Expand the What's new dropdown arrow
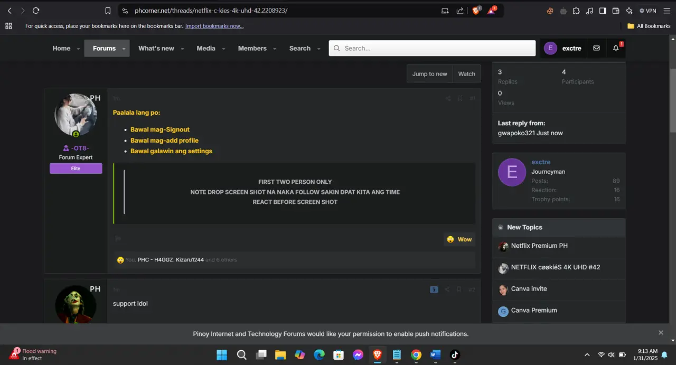Viewport: 676px width, 365px height. click(182, 49)
